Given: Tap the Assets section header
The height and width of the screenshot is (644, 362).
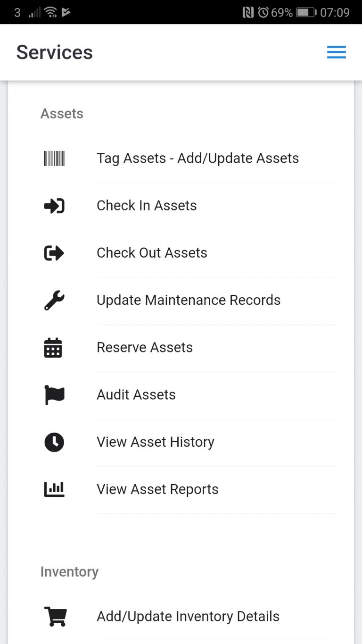Looking at the screenshot, I should [62, 113].
